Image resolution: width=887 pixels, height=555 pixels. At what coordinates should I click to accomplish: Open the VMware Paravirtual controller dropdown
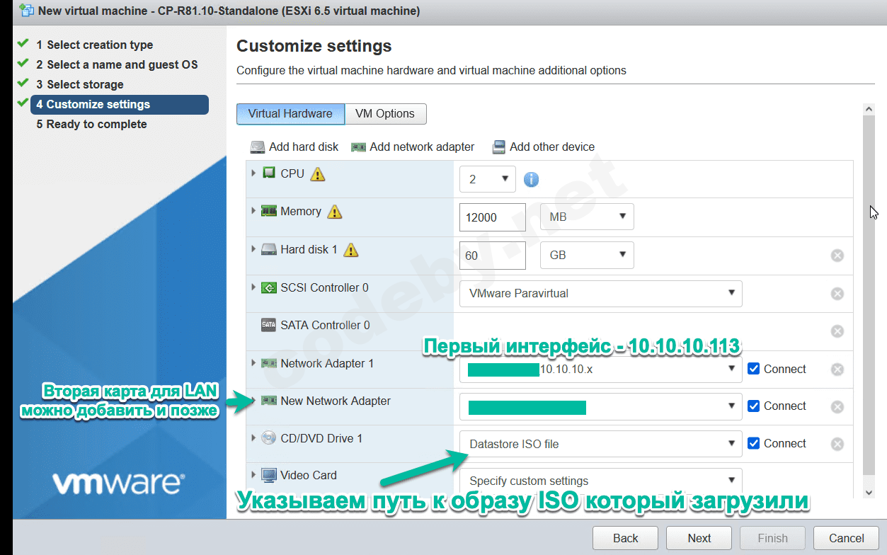(601, 293)
